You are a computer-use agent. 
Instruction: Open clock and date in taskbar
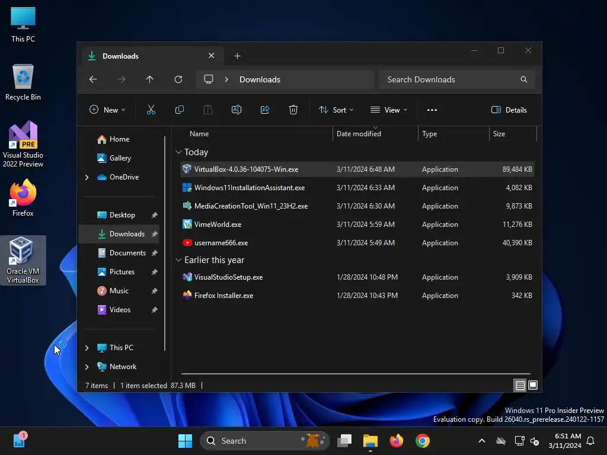[x=565, y=441]
